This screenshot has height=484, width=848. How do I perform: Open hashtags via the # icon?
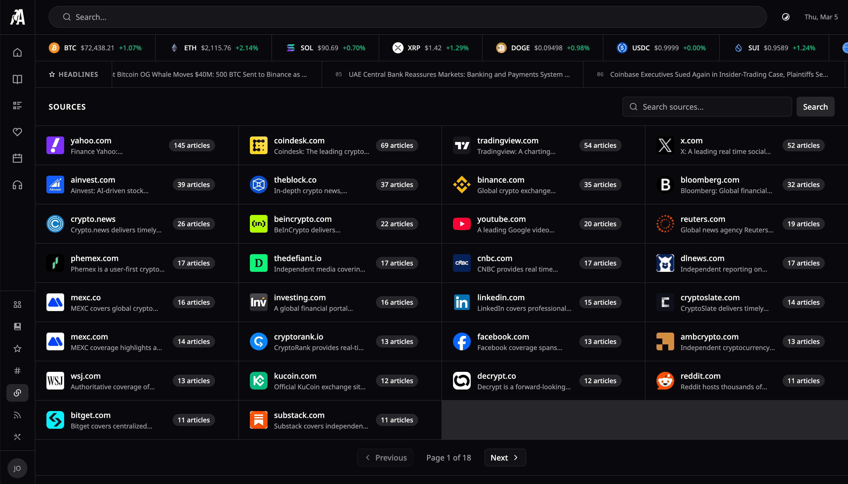pyautogui.click(x=17, y=371)
